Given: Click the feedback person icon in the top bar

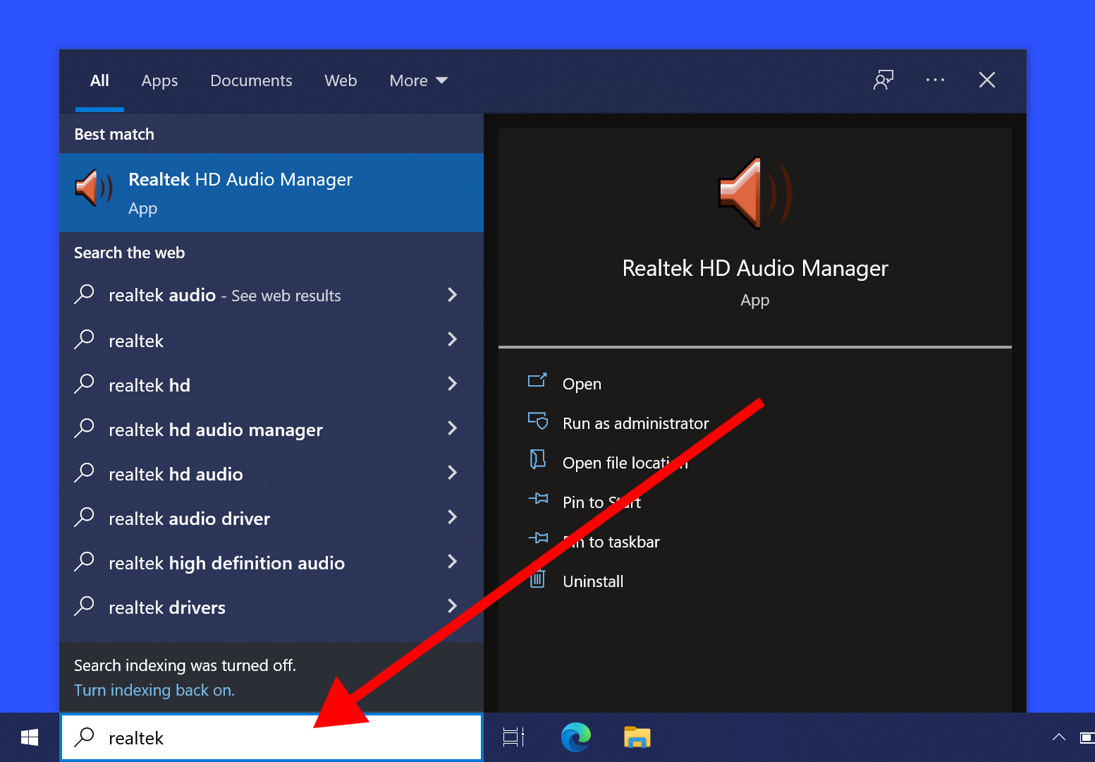Looking at the screenshot, I should point(883,80).
